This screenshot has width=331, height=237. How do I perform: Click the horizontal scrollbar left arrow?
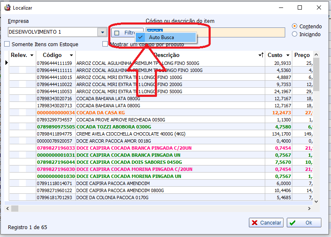8,208
